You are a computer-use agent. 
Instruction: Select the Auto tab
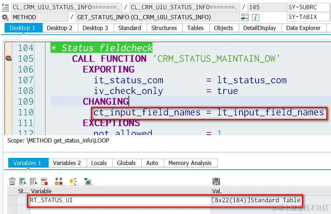pos(152,163)
